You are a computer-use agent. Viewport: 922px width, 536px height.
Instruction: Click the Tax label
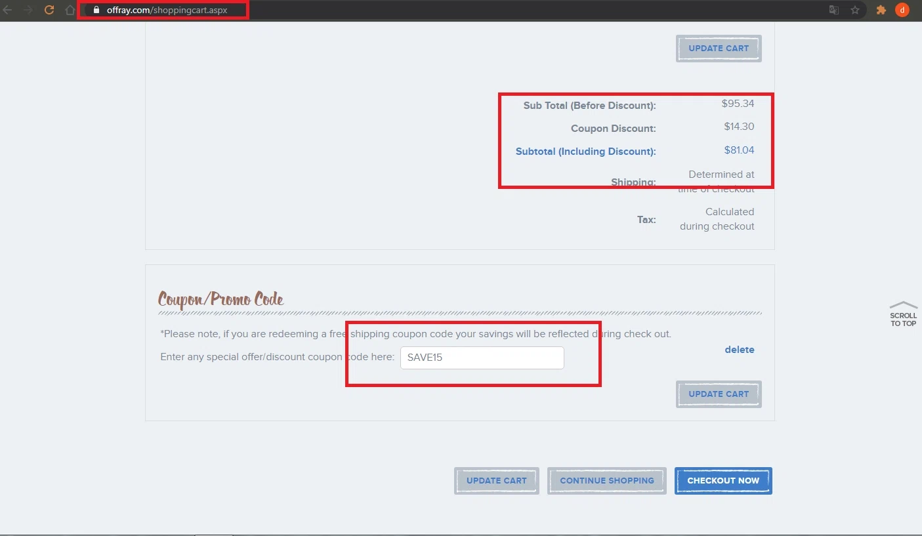(x=646, y=220)
